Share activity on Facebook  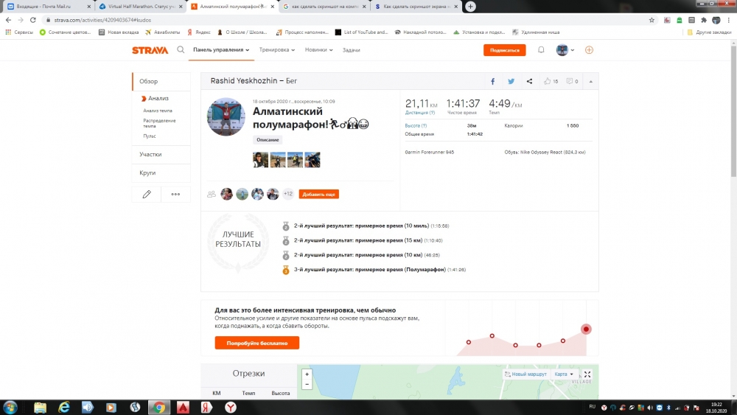click(x=493, y=81)
